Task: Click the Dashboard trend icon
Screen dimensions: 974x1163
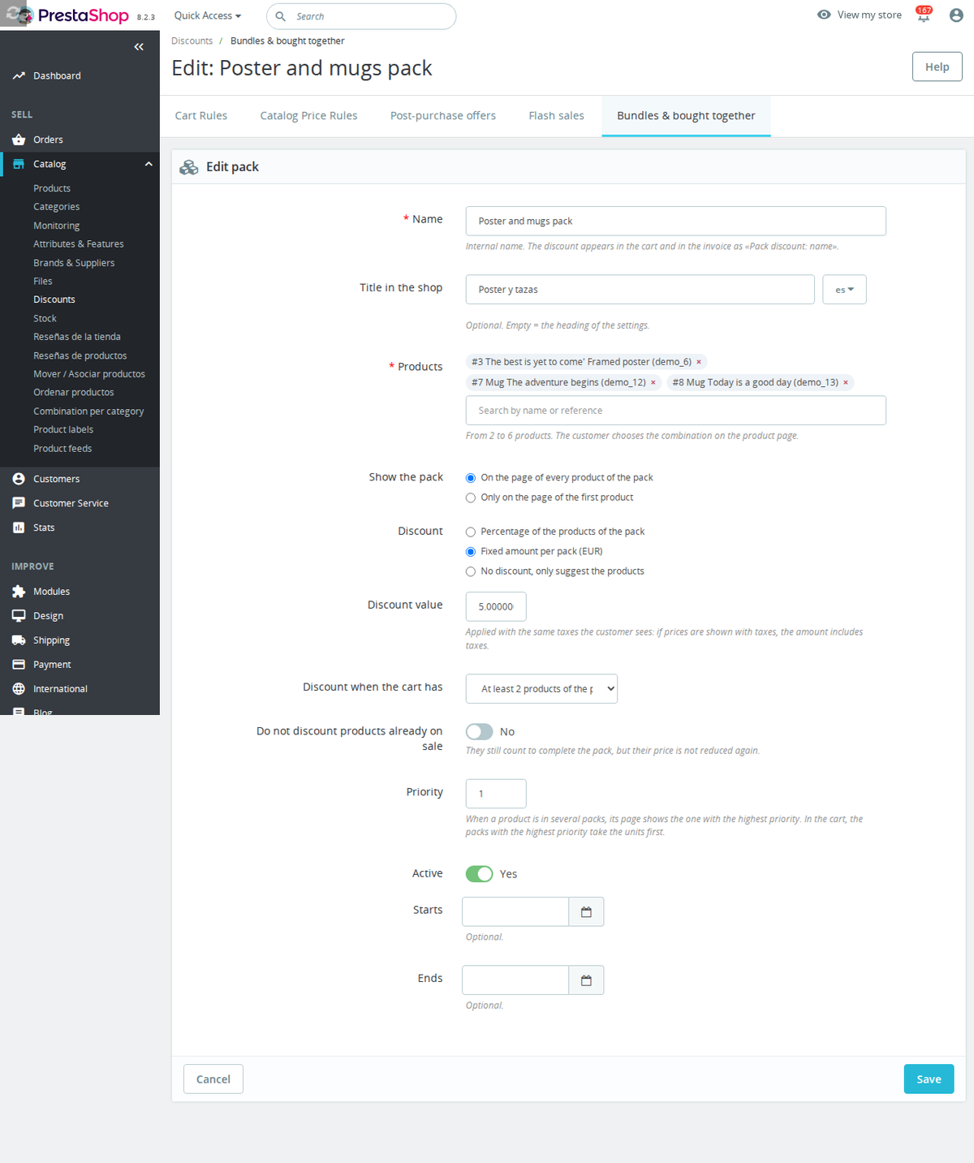Action: [x=19, y=75]
